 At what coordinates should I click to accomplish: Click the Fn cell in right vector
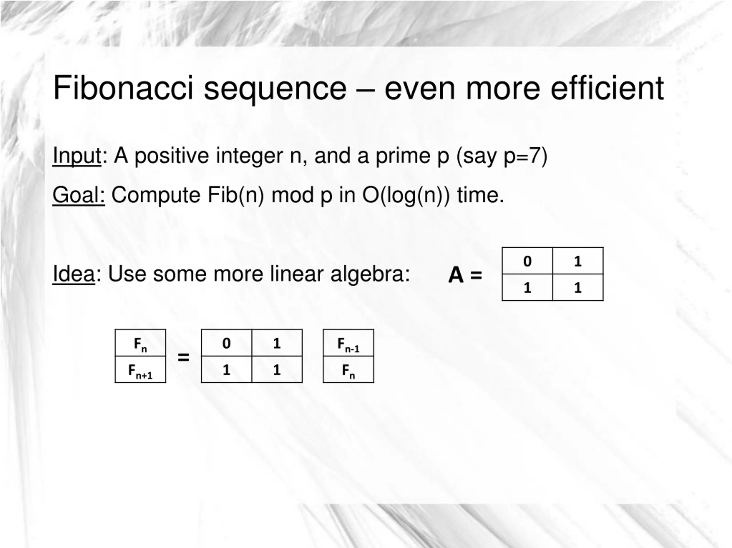(x=349, y=369)
